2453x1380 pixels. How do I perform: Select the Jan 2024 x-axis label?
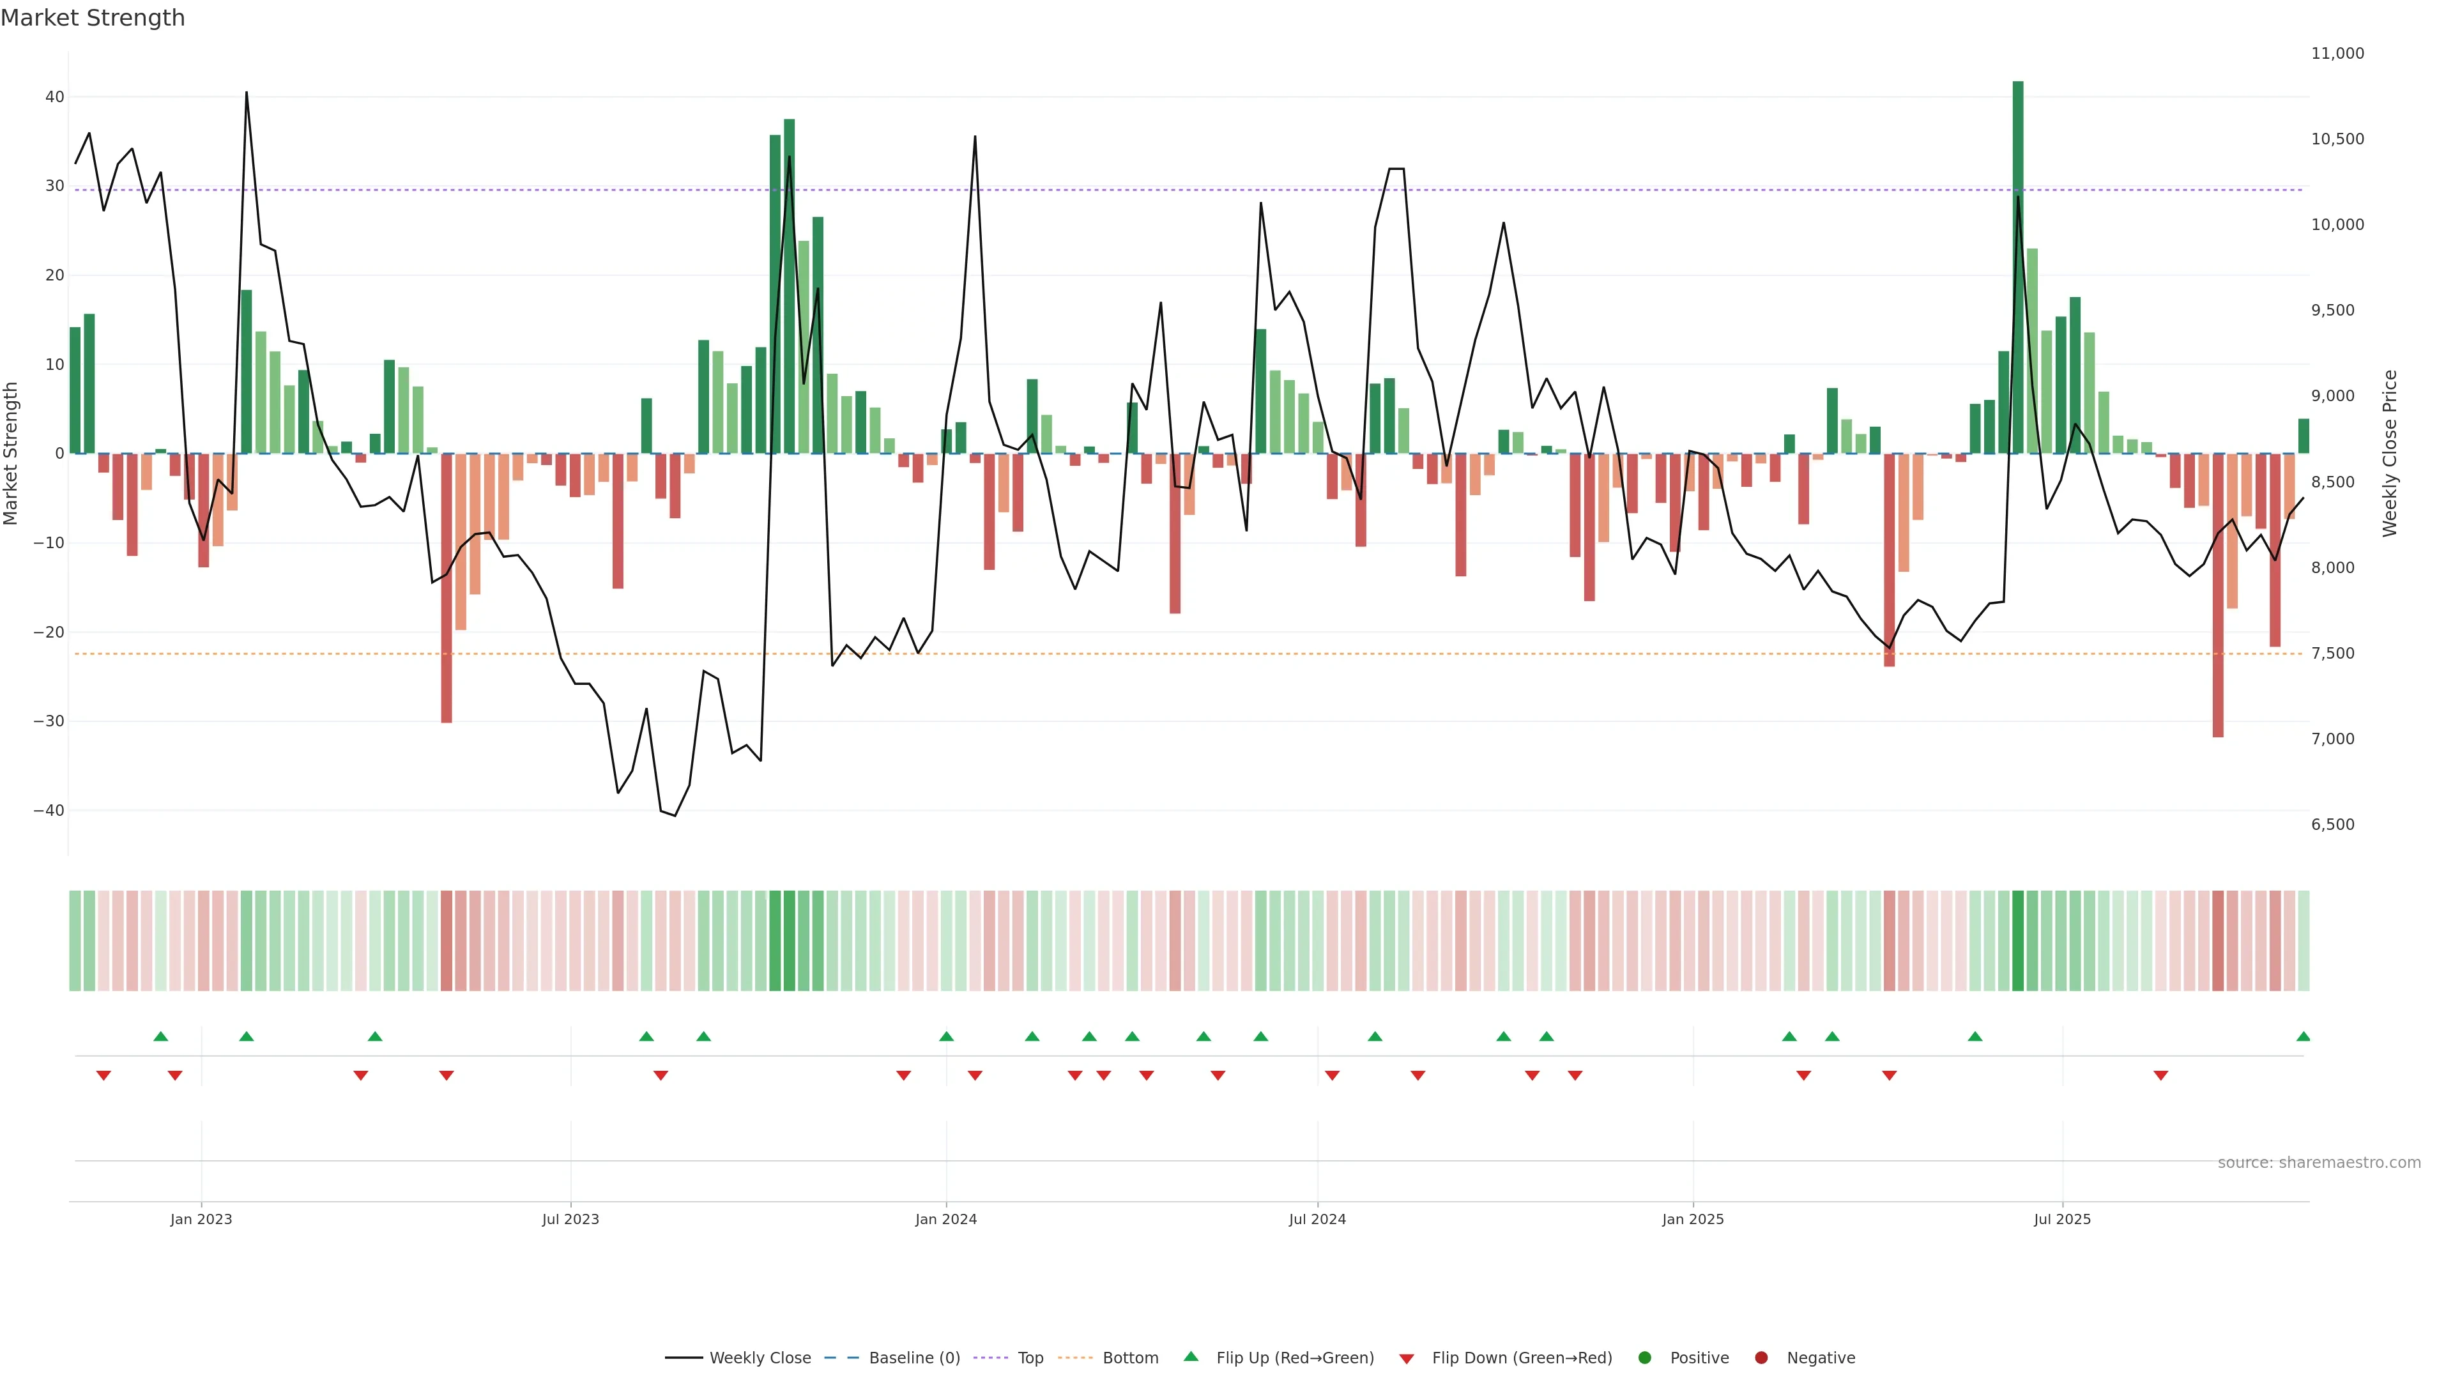click(945, 1219)
